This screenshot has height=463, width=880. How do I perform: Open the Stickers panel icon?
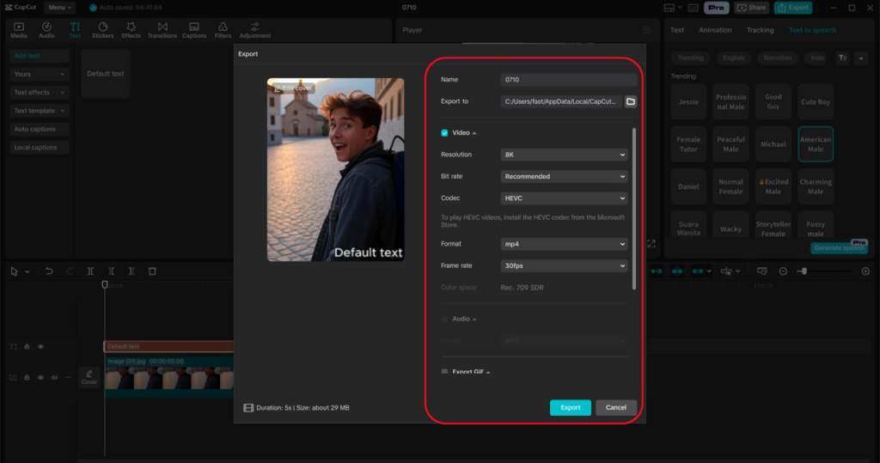[x=103, y=30]
